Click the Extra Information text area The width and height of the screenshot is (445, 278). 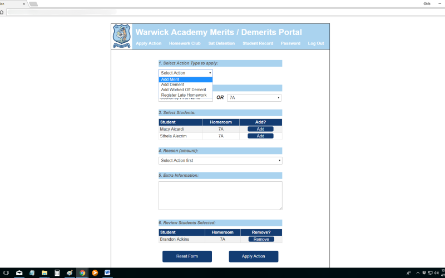[220, 196]
